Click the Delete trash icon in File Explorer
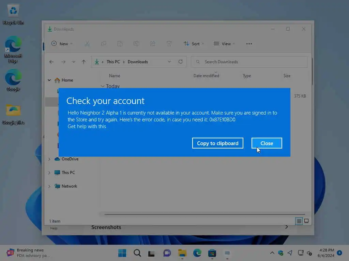This screenshot has height=261, width=349. click(x=169, y=44)
